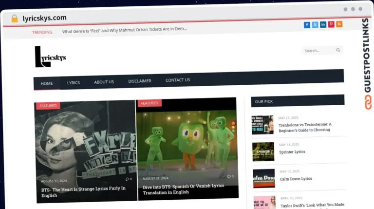
Task: Navigate to Contact Us
Action: pos(178,80)
